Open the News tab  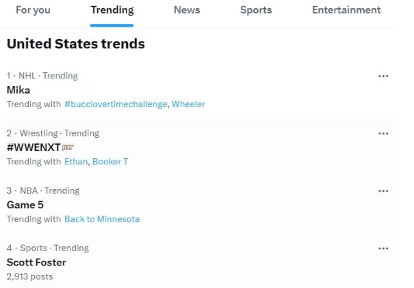point(187,10)
